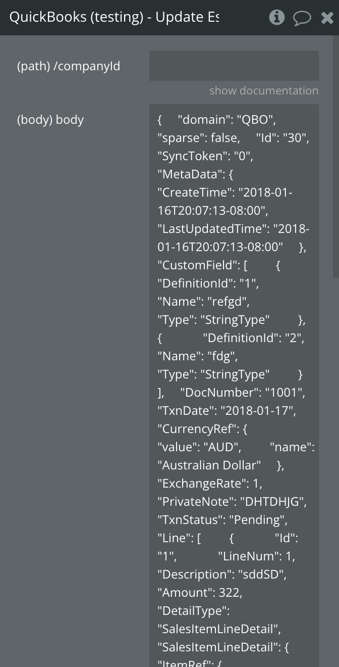Screen dimensions: 339x667
Task: Place cursor at "PrivateNote": "DHTDHJG"
Action: pyautogui.click(x=232, y=502)
